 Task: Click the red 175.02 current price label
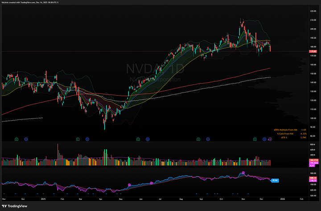coord(313,51)
